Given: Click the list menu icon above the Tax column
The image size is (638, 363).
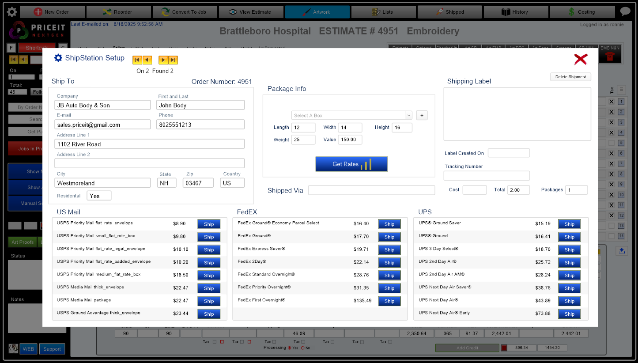Looking at the screenshot, I should coord(621,90).
